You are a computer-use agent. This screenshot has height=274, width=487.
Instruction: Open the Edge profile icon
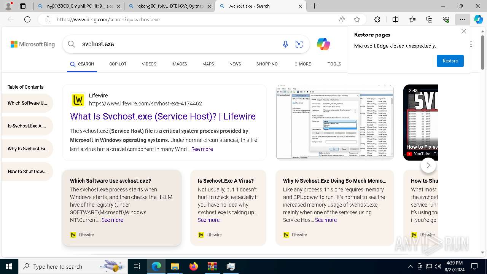point(9,6)
